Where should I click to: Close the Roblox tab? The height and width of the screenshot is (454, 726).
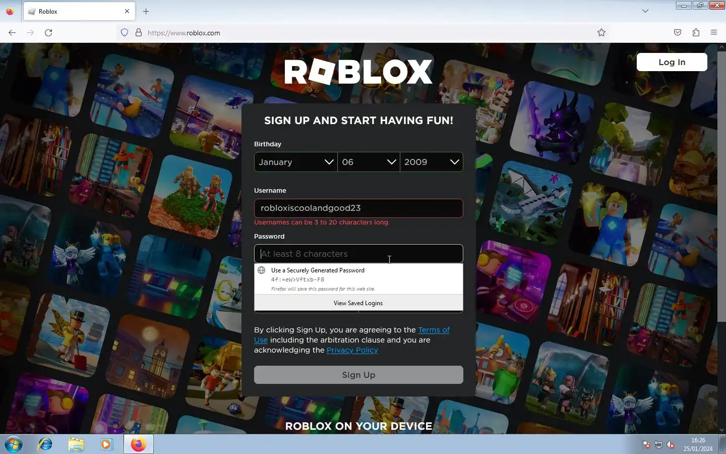[x=127, y=11]
